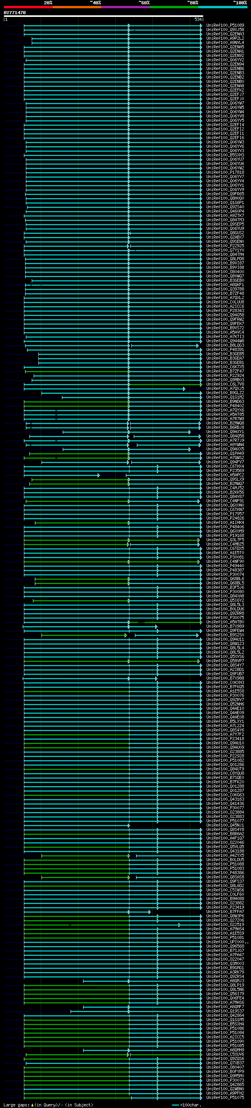
Task: Select the UniRef100_Q2EN92 label
Action: [x=225, y=55]
